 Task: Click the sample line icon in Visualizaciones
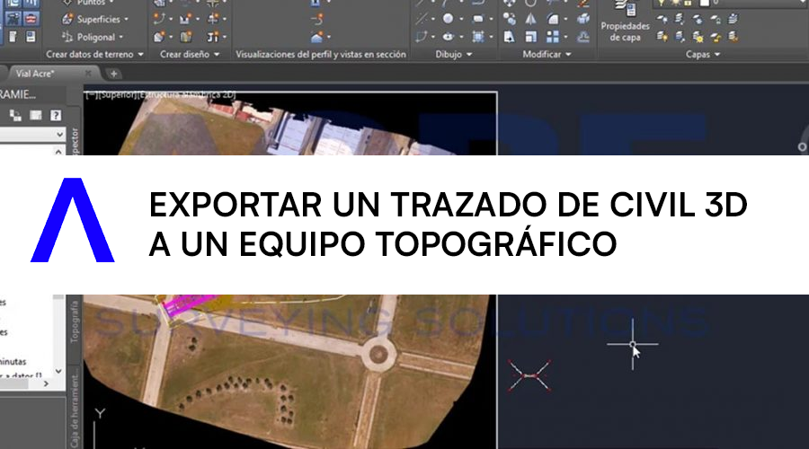click(x=316, y=19)
